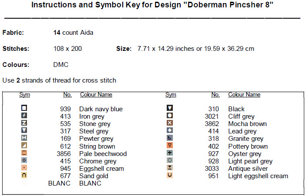This screenshot has height=196, width=306.
Task: Click the right underlined Sym header
Action: coord(171,95)
